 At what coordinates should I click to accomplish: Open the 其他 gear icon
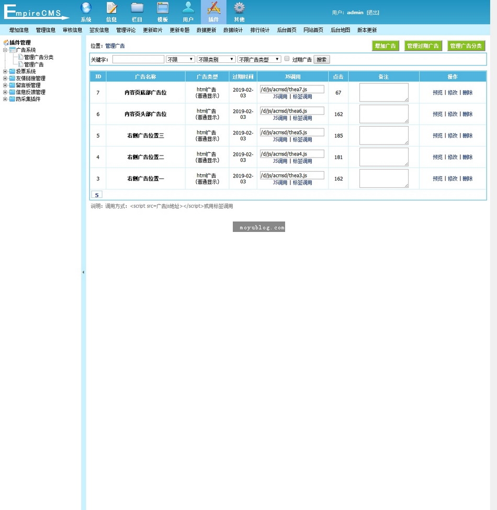(239, 8)
